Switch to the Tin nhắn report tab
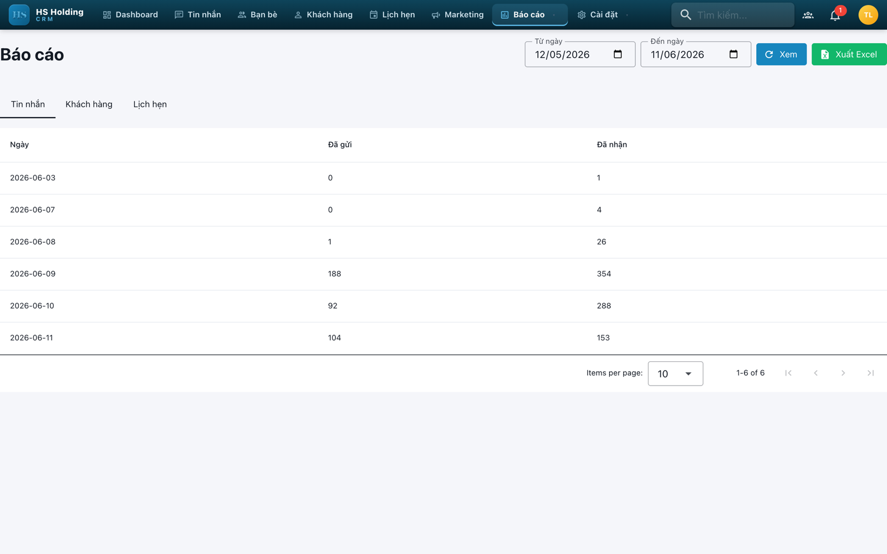 click(28, 104)
